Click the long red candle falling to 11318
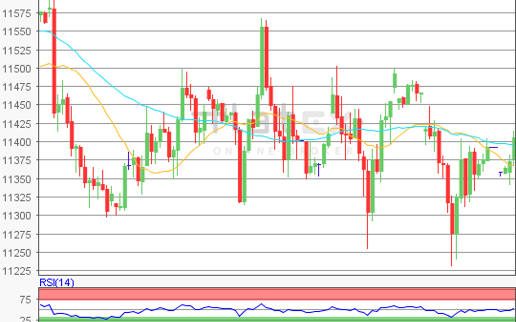 pyautogui.click(x=240, y=166)
